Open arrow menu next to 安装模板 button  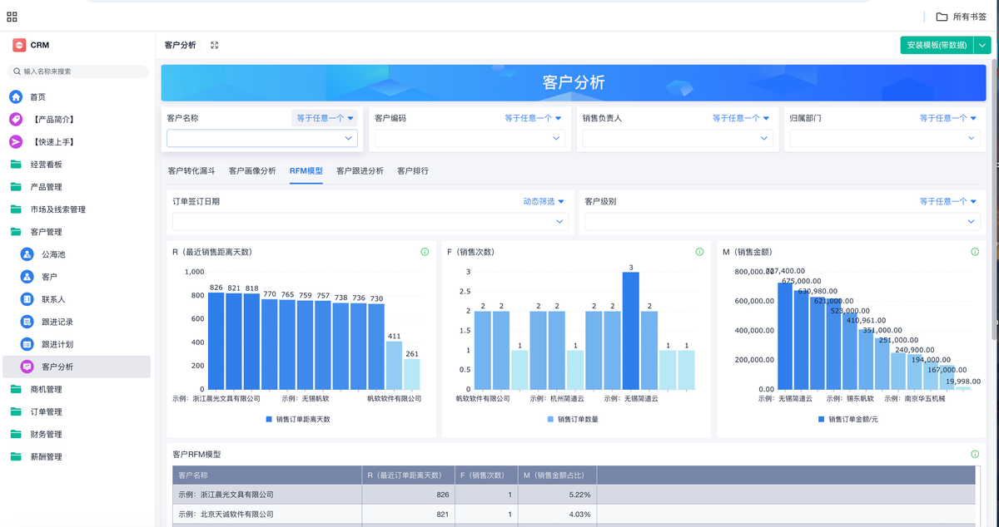(982, 46)
